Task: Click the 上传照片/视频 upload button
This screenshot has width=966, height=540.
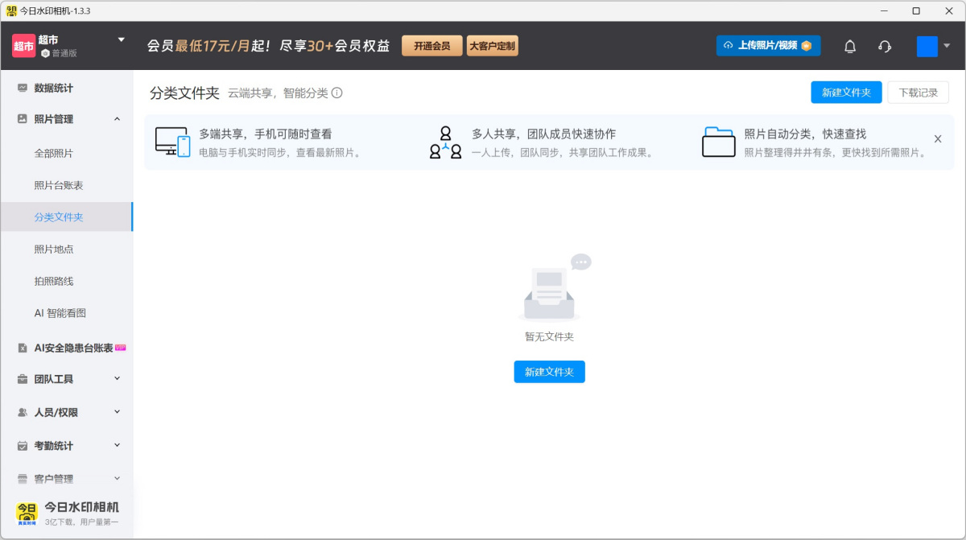Action: [768, 46]
